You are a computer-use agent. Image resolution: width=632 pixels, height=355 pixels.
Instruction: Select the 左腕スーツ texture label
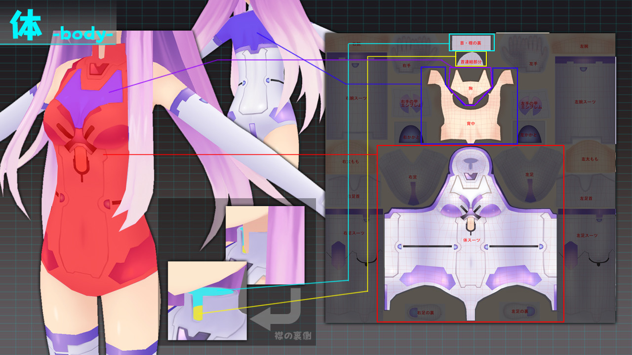(x=585, y=102)
